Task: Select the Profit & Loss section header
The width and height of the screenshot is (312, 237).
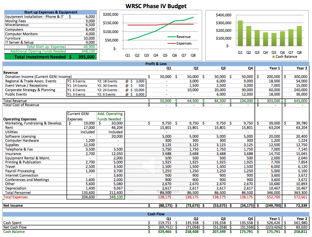Action: point(156,64)
